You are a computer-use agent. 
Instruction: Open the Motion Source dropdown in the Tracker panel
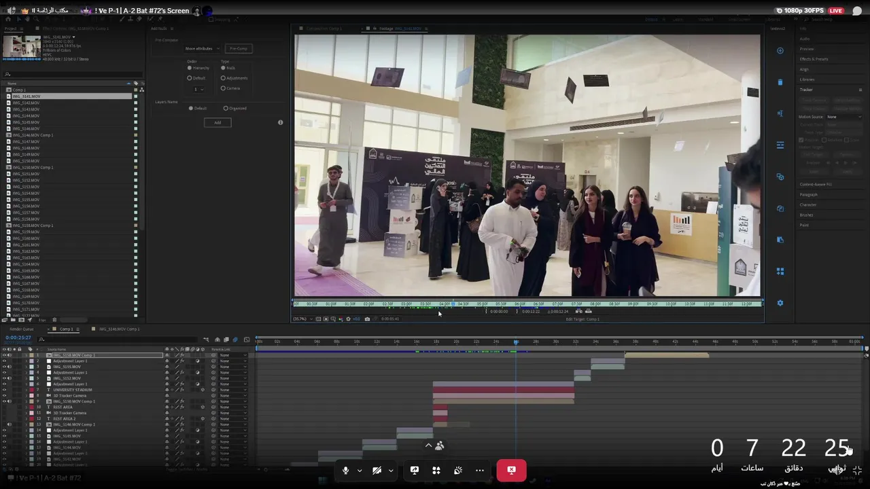[x=843, y=117]
